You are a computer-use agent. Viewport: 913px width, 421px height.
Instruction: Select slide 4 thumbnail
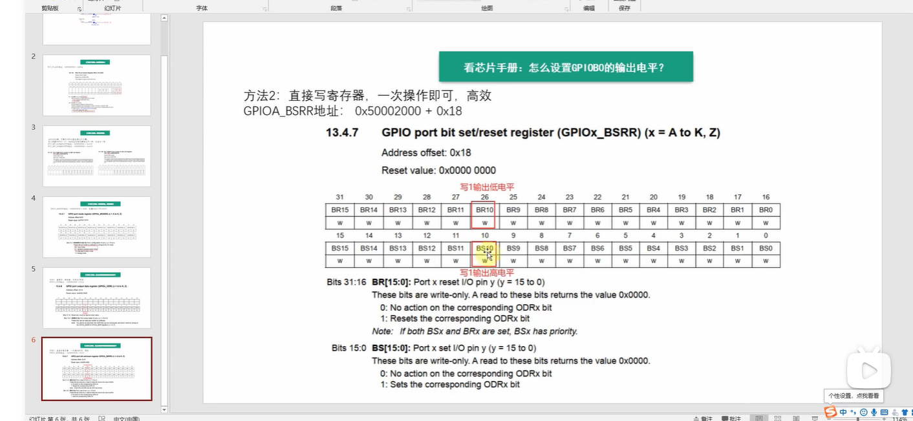click(96, 227)
